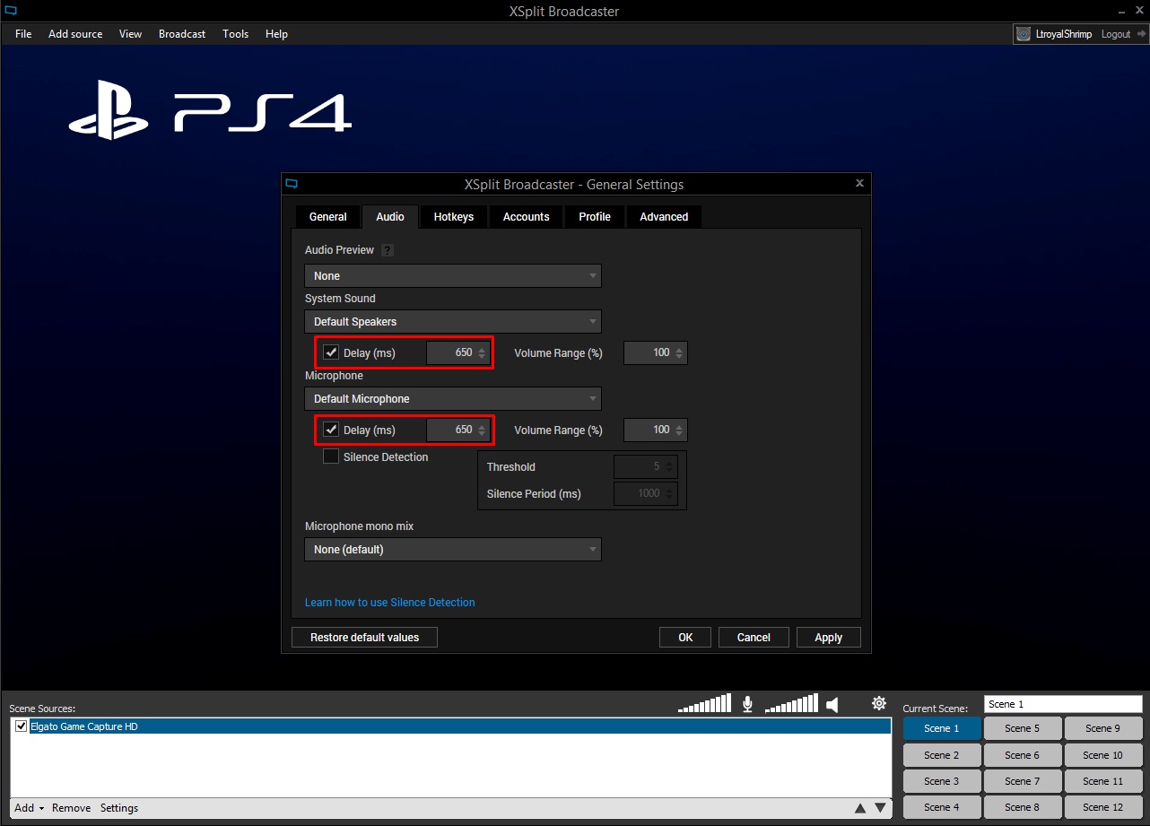Uncheck the System Sound Delay checkbox
This screenshot has height=826, width=1150.
point(330,352)
